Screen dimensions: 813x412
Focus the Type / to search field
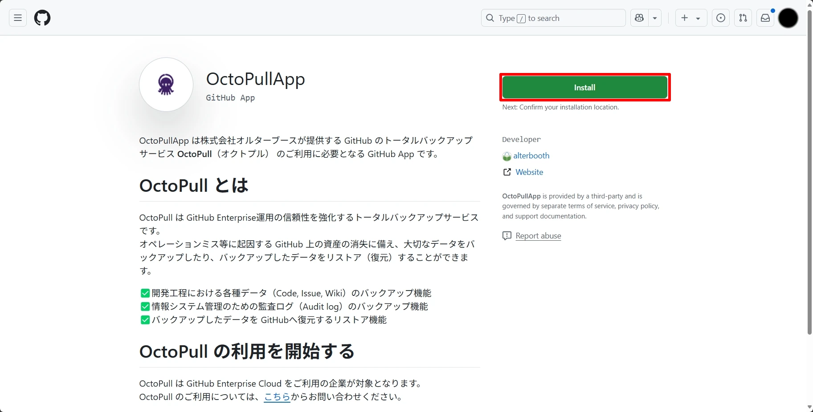tap(553, 18)
